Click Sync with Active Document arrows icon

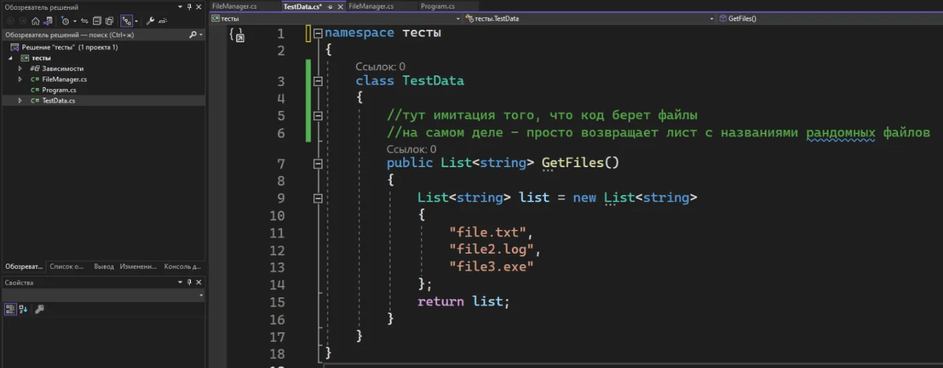(85, 21)
